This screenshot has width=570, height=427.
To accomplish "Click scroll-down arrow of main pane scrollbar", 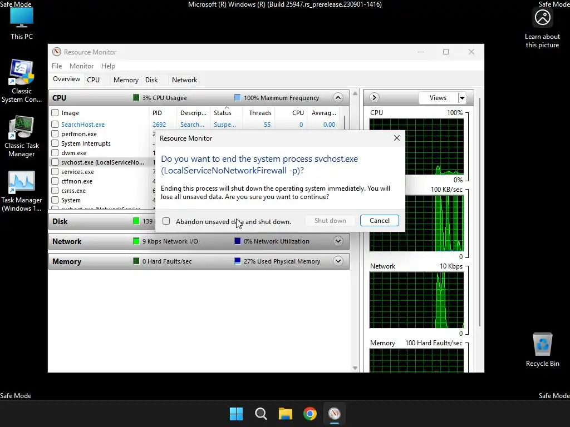I will tap(355, 368).
